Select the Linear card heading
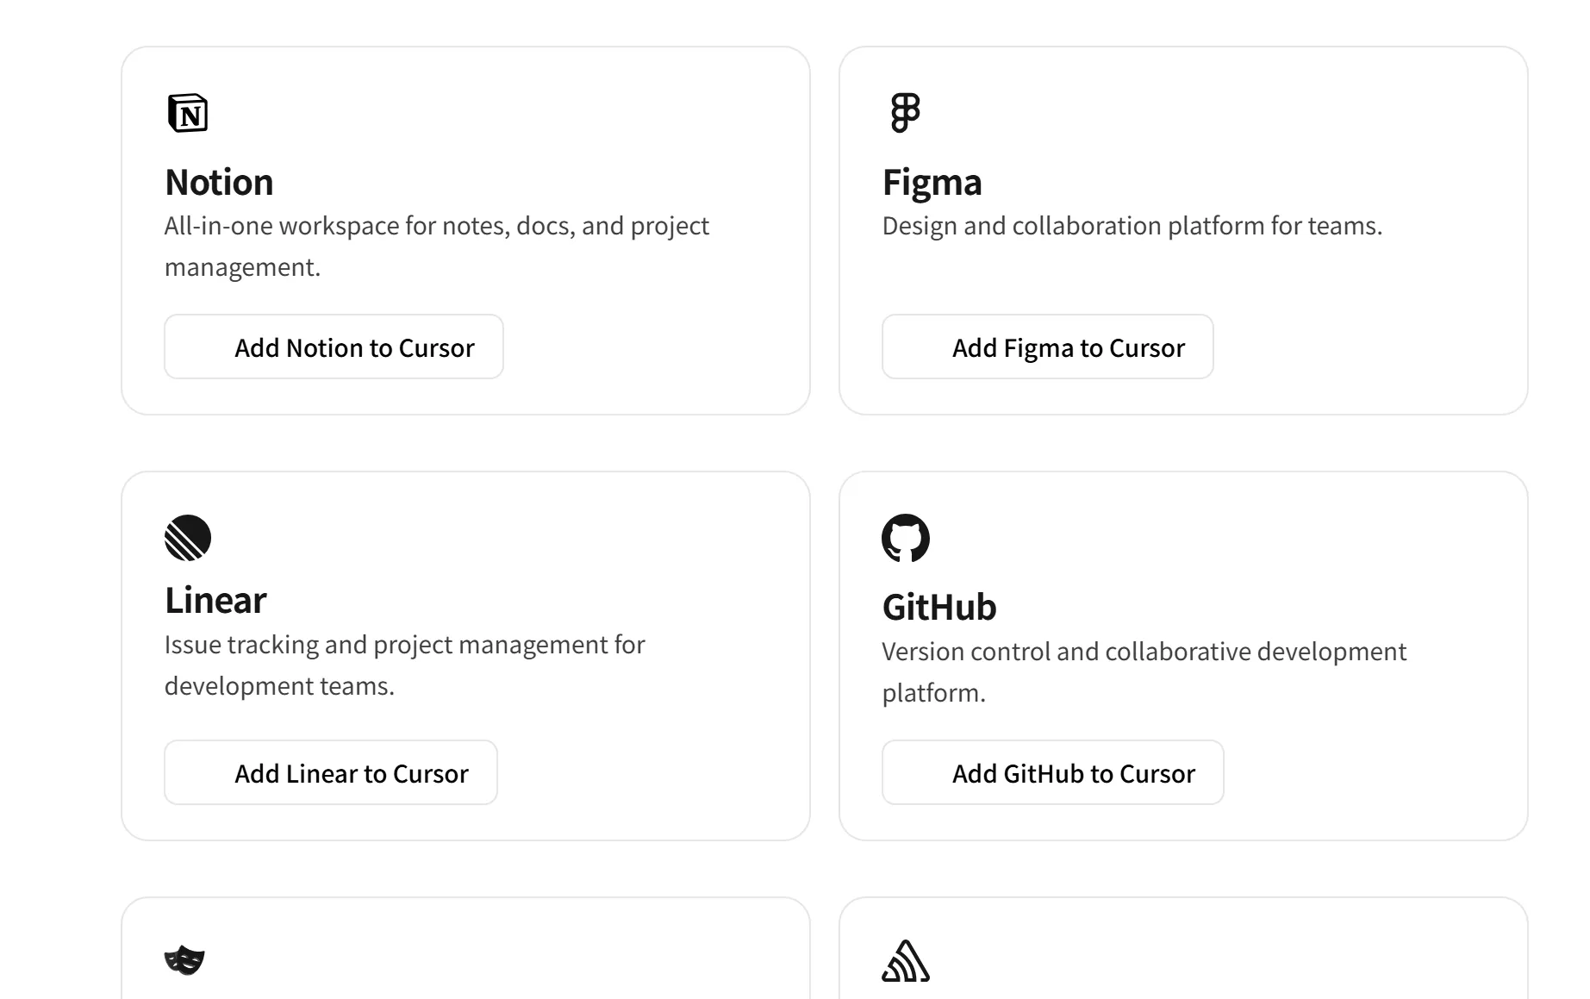 (x=215, y=601)
